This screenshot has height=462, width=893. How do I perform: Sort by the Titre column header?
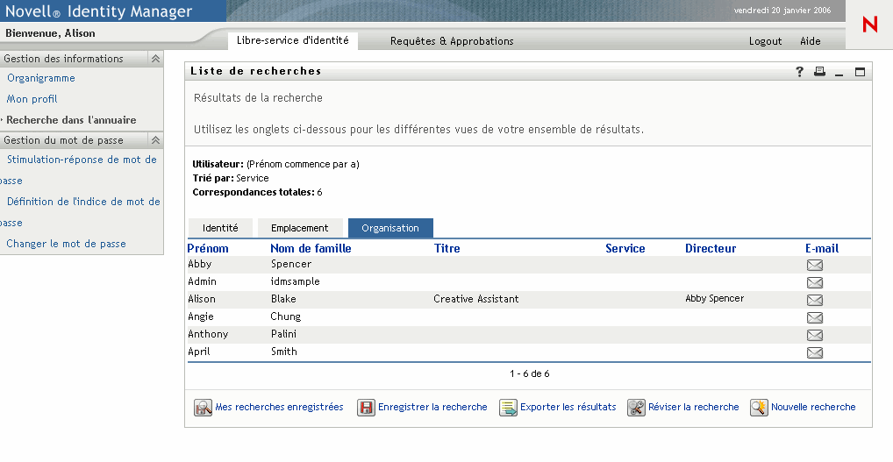pyautogui.click(x=447, y=249)
